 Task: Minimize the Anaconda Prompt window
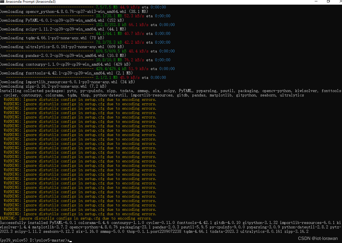[x=317, y=2]
